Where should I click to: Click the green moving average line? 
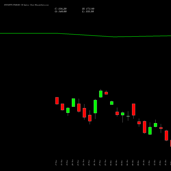pyautogui.click(x=85, y=35)
